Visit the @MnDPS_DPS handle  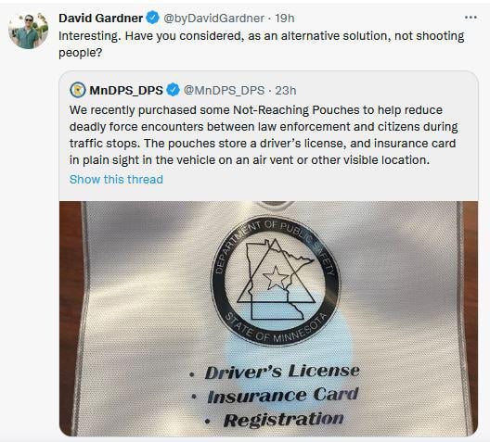(224, 91)
